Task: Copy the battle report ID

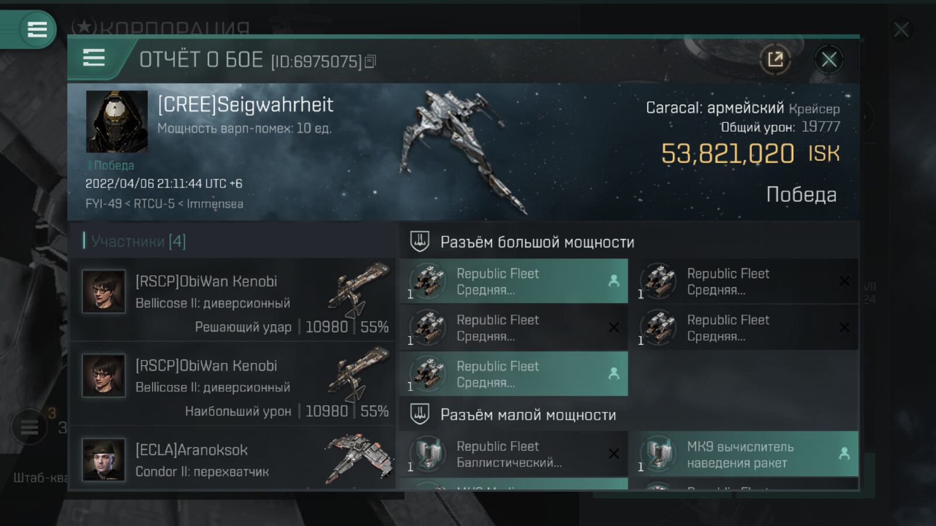Action: tap(370, 61)
